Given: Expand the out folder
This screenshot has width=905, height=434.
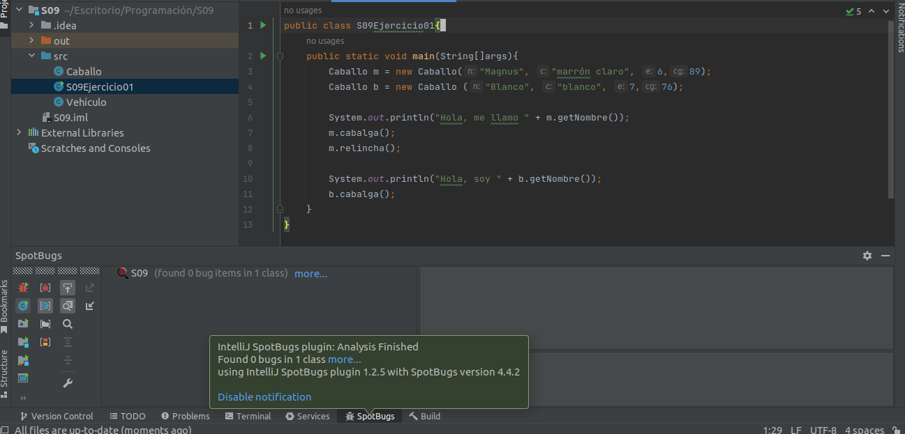Looking at the screenshot, I should (x=31, y=41).
